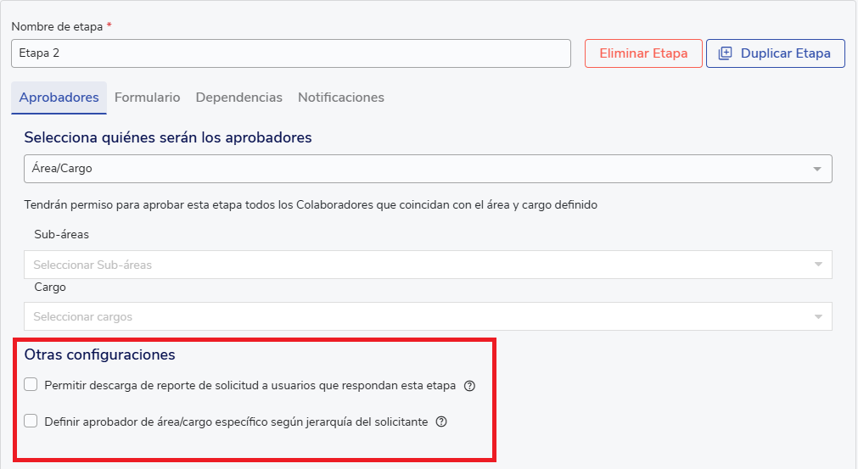Click the 'Permitir descarga de reporte' label text
858x469 pixels.
point(250,386)
